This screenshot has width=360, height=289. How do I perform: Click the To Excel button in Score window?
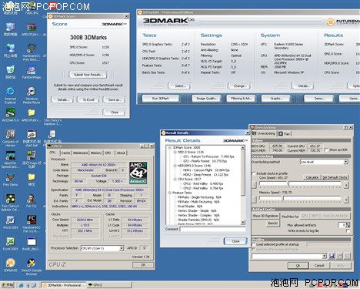pos(88,99)
